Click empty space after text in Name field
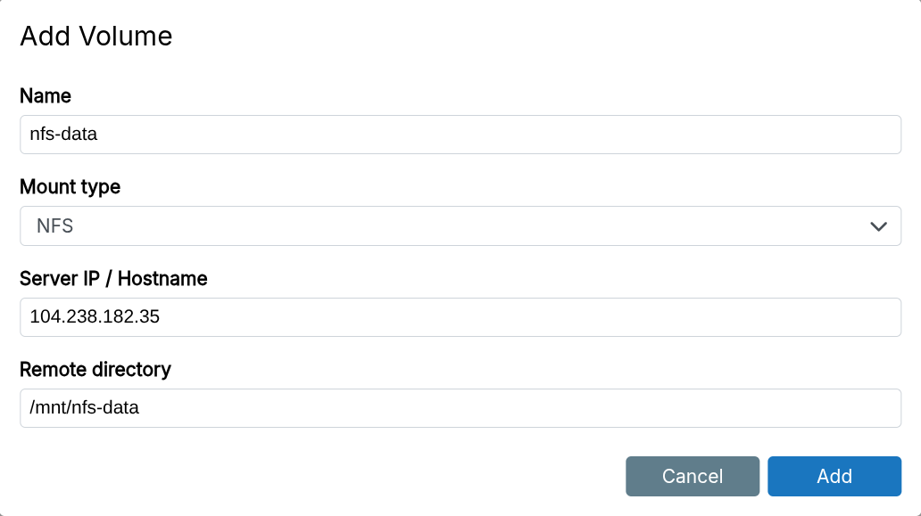Screen dimensions: 921x516 coord(535,135)
